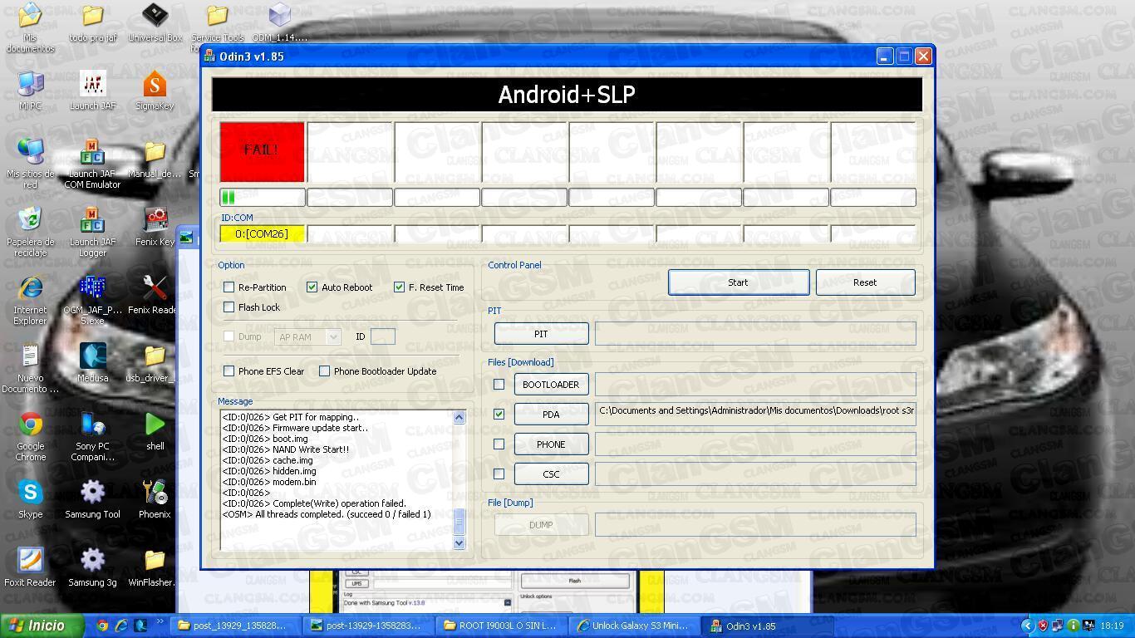Open the Inicio start menu
Image resolution: width=1135 pixels, height=638 pixels.
point(42,626)
